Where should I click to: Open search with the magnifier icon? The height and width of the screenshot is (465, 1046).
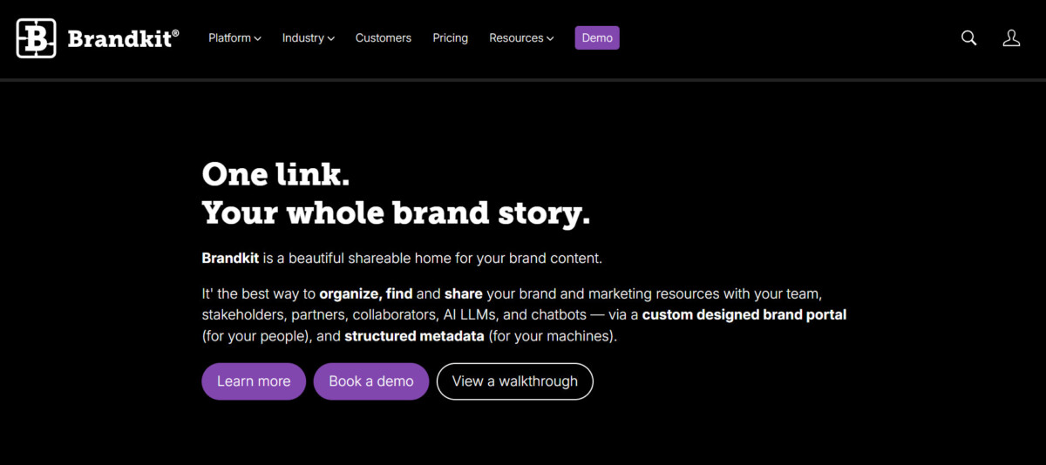[x=968, y=38]
